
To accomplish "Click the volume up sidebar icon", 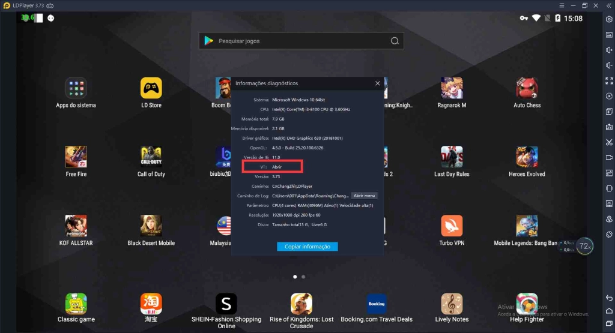I will [x=608, y=50].
